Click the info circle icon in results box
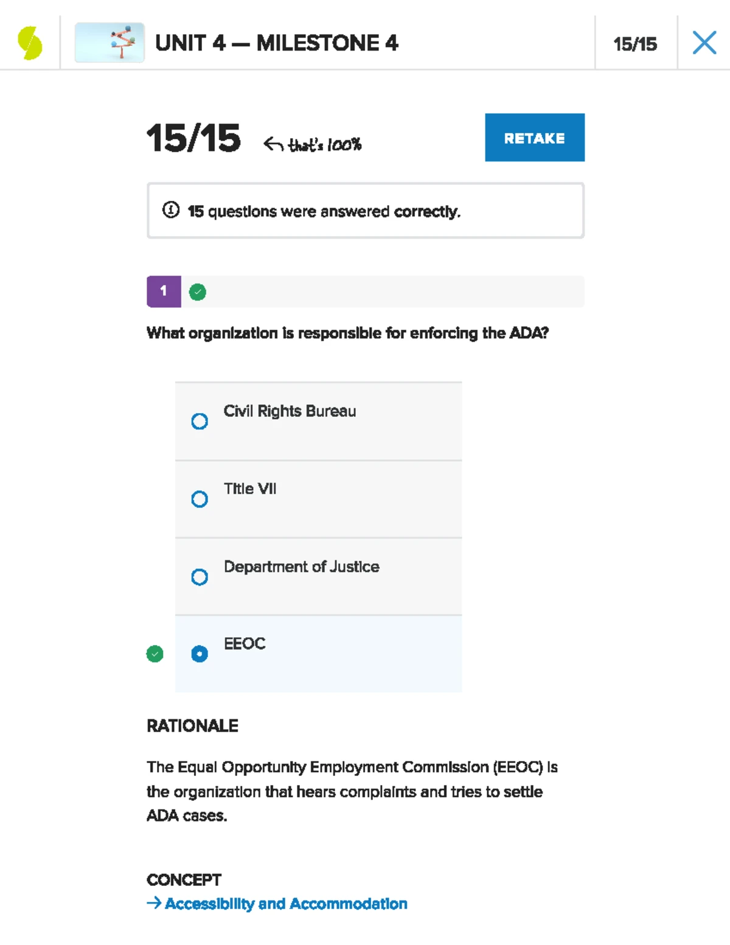 pos(172,210)
